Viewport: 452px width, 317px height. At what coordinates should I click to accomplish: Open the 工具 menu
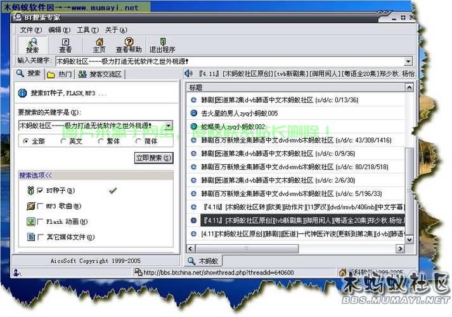tap(83, 30)
